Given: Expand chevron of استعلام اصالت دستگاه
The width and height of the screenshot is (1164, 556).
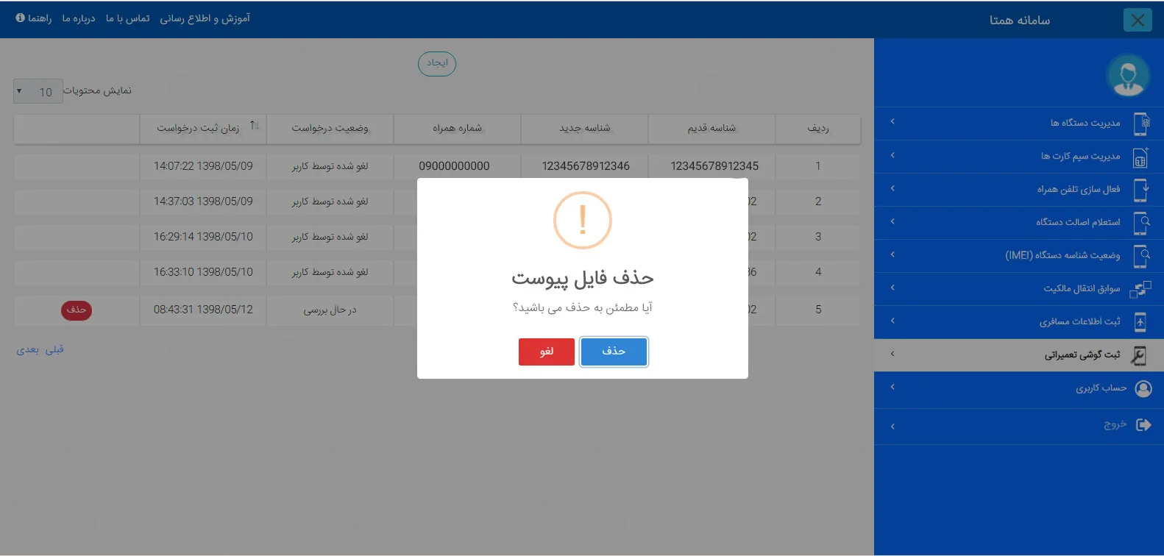Looking at the screenshot, I should pyautogui.click(x=892, y=221).
